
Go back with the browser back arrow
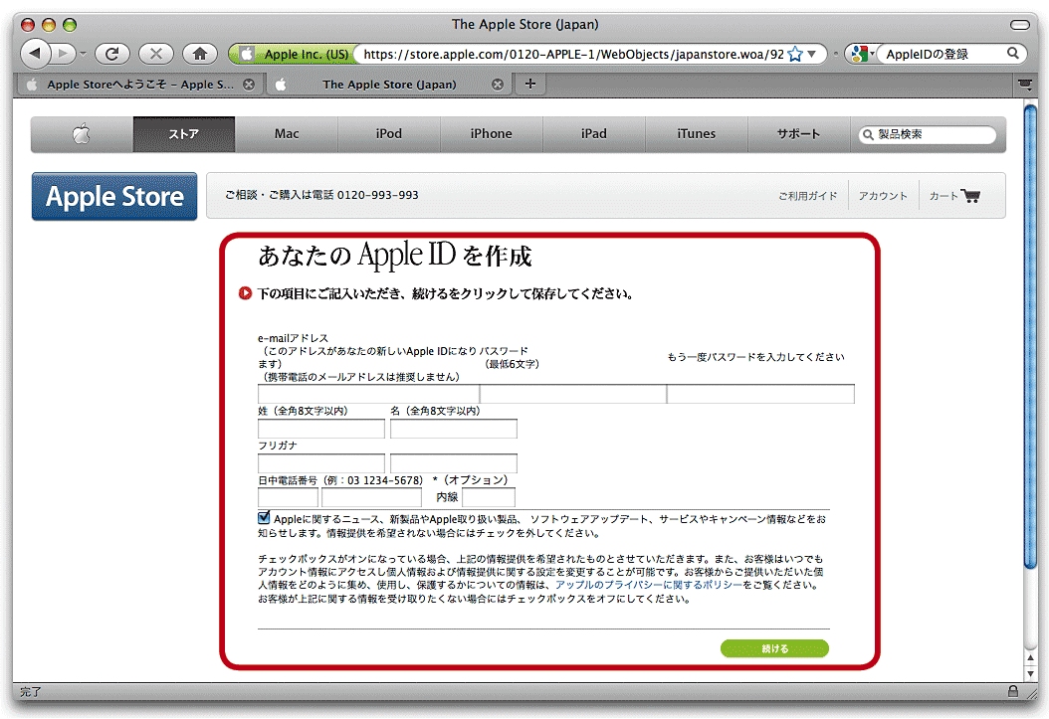tap(36, 54)
